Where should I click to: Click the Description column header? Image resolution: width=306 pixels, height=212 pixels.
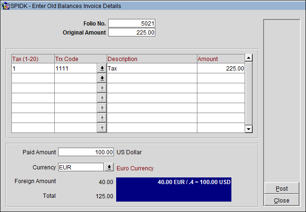click(152, 59)
